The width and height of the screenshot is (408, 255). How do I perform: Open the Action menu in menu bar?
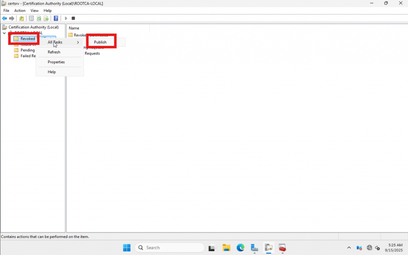coord(20,10)
